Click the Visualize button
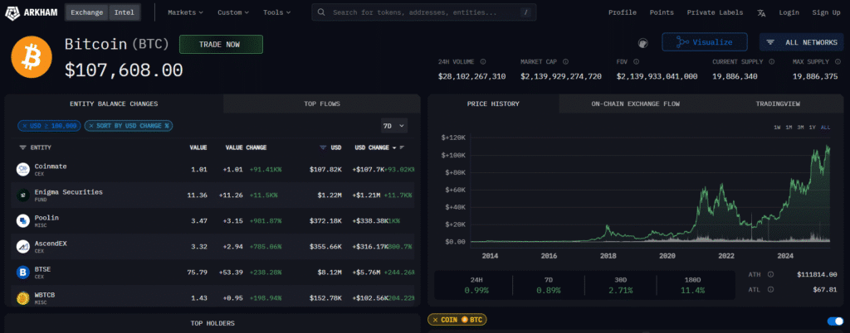850x333 pixels. coord(705,42)
